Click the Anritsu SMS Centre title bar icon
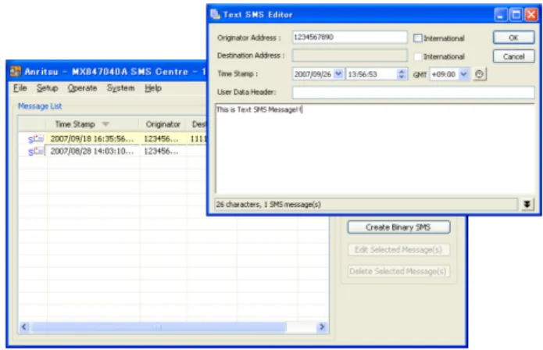This screenshot has height=350, width=543. pyautogui.click(x=16, y=71)
